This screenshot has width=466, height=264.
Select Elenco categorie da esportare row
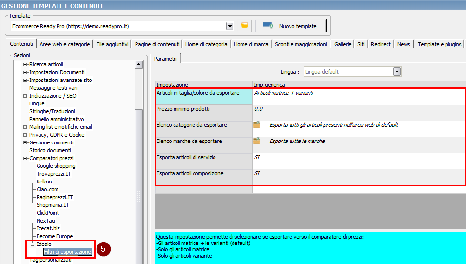click(x=204, y=129)
